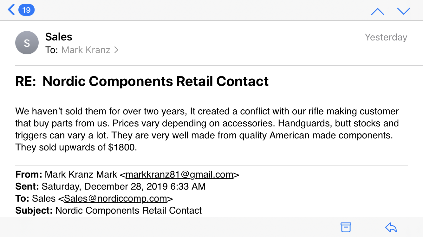423x237 pixels.
Task: Tap the Yesterday date label
Action: (386, 37)
